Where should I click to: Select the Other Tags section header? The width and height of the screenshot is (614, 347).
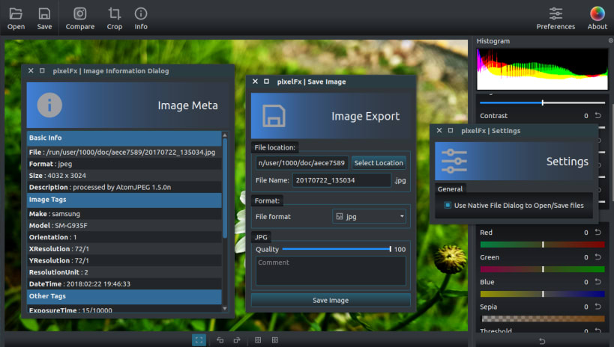[124, 296]
